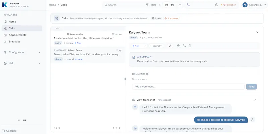Open the Home page in sidebar
Screen dimensions: 268x134
pos(22,22)
